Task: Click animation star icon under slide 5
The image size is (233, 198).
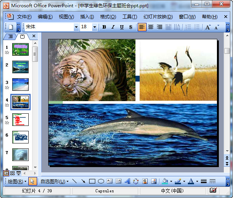Action: [x=7, y=122]
